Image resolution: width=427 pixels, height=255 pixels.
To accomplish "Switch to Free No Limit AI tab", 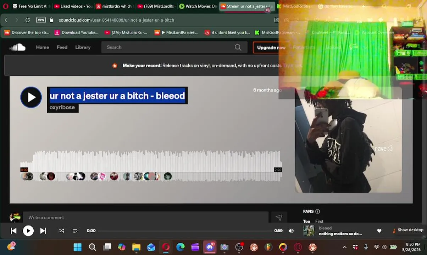I will click(x=31, y=6).
